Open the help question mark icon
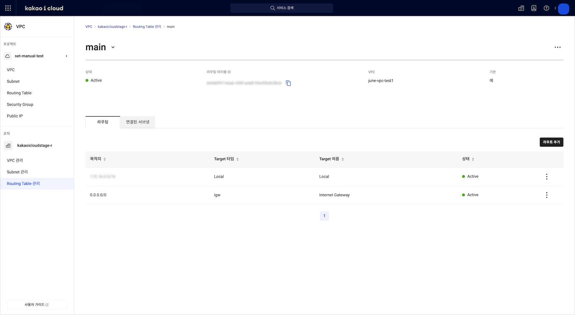Image resolution: width=575 pixels, height=315 pixels. pos(546,8)
